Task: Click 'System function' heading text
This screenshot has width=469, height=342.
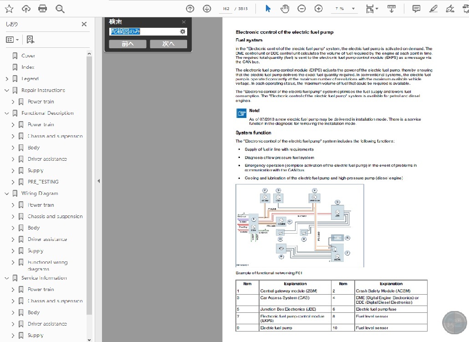Action: tap(253, 133)
